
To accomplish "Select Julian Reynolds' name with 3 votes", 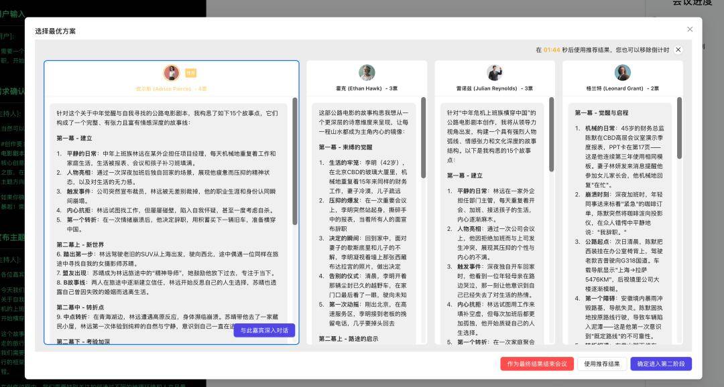I will coord(495,88).
